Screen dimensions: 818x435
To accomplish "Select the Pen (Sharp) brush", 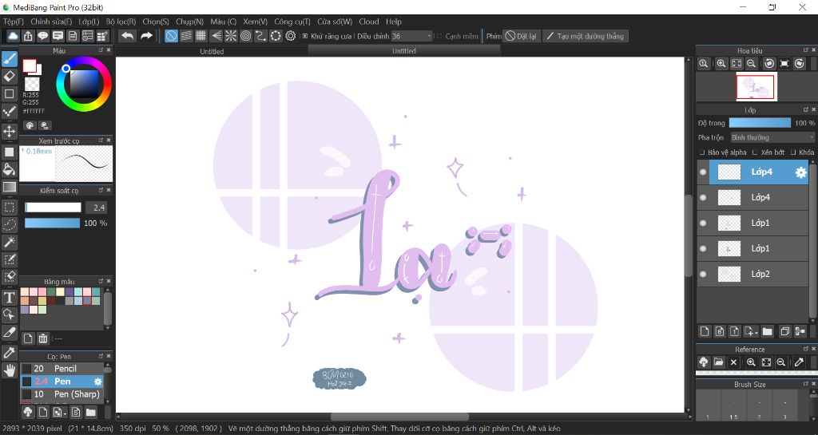I will coord(62,394).
